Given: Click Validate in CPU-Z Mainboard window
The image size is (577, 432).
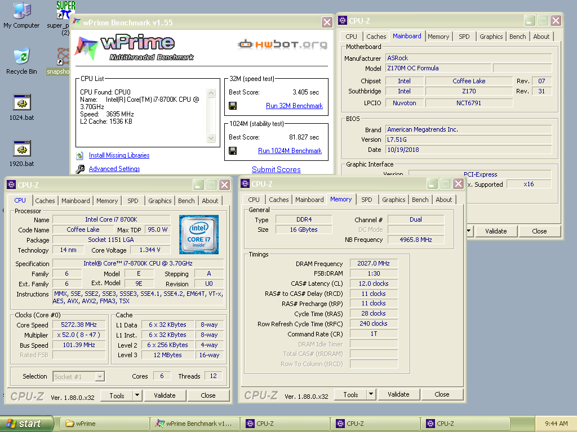Looking at the screenshot, I should [496, 231].
